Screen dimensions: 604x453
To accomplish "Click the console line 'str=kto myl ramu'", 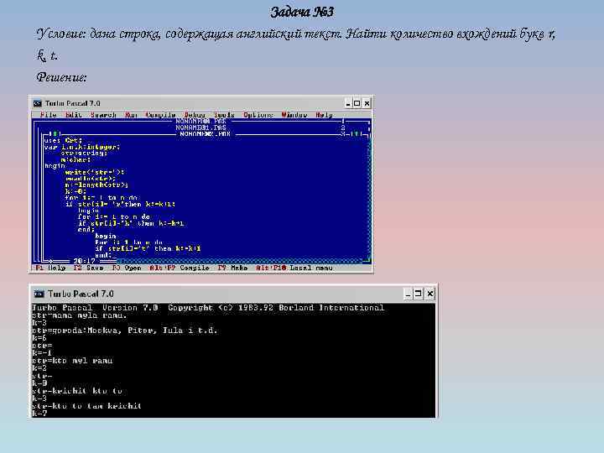I will tap(72, 361).
